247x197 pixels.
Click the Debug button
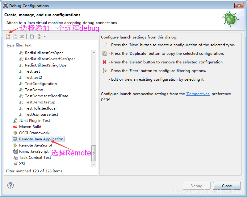197,186
